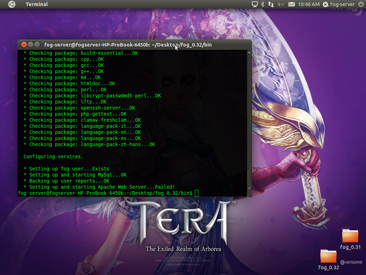This screenshot has height=275, width=366.
Task: Click the shell prompt path text
Action: pyautogui.click(x=105, y=193)
